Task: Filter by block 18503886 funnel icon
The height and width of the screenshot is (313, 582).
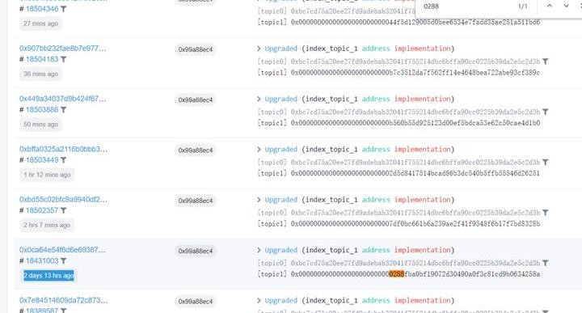Action: tap(64, 110)
